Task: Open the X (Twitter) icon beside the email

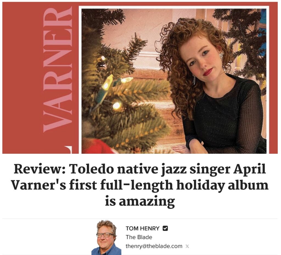Action: (187, 246)
